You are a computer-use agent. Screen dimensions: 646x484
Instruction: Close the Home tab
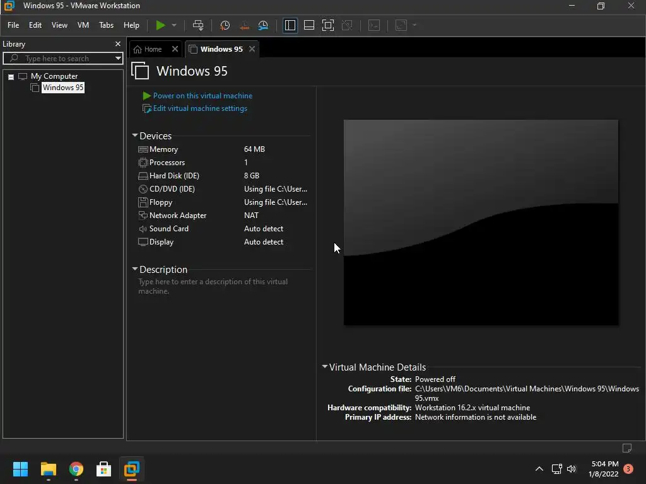(175, 49)
